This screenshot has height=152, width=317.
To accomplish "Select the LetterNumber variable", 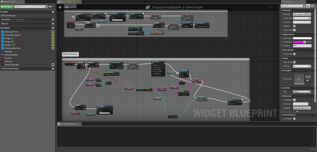I will (11, 55).
